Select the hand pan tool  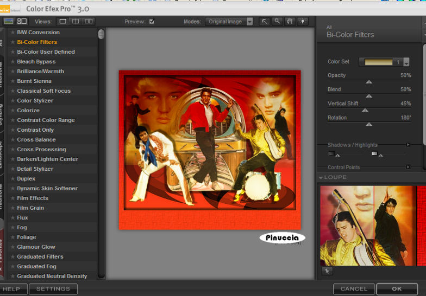tap(290, 22)
